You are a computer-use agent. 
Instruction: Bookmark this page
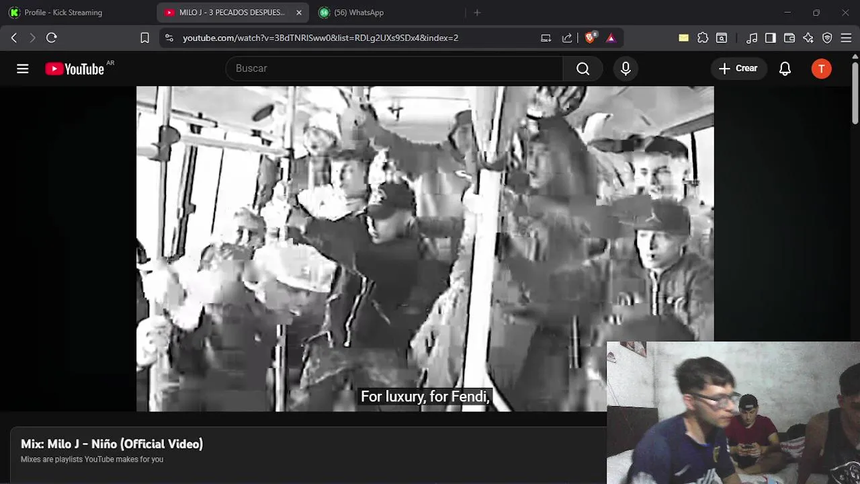click(x=144, y=38)
